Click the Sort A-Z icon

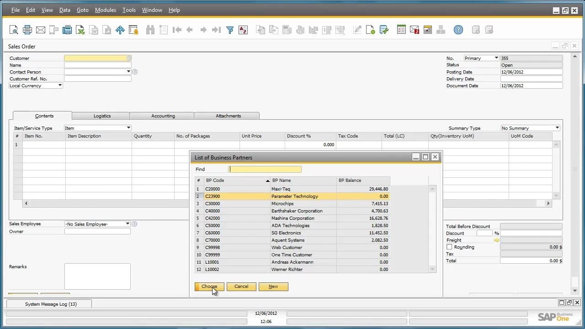[x=243, y=30]
